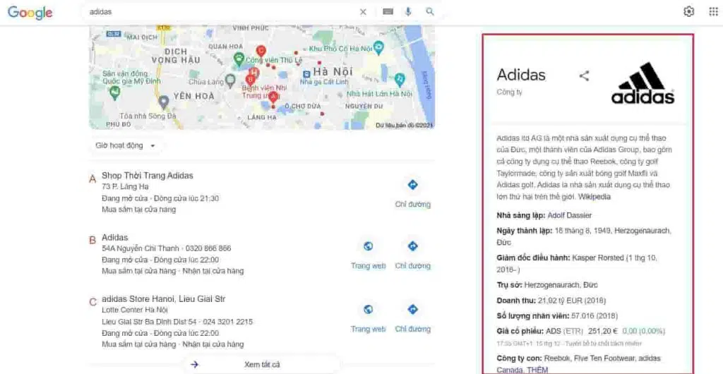Open the Google logo homepage link
The height and width of the screenshot is (374, 723).
(x=30, y=13)
